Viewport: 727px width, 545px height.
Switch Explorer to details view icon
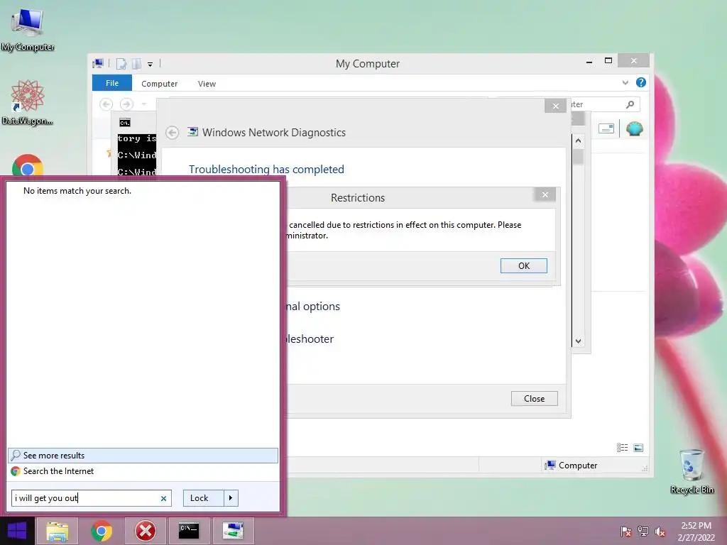coord(622,448)
